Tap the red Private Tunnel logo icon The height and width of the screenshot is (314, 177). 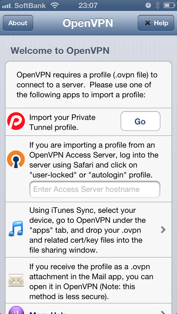pyautogui.click(x=16, y=121)
